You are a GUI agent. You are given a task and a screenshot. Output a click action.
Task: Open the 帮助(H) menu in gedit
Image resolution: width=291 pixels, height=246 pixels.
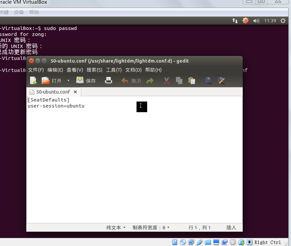[x=153, y=70]
